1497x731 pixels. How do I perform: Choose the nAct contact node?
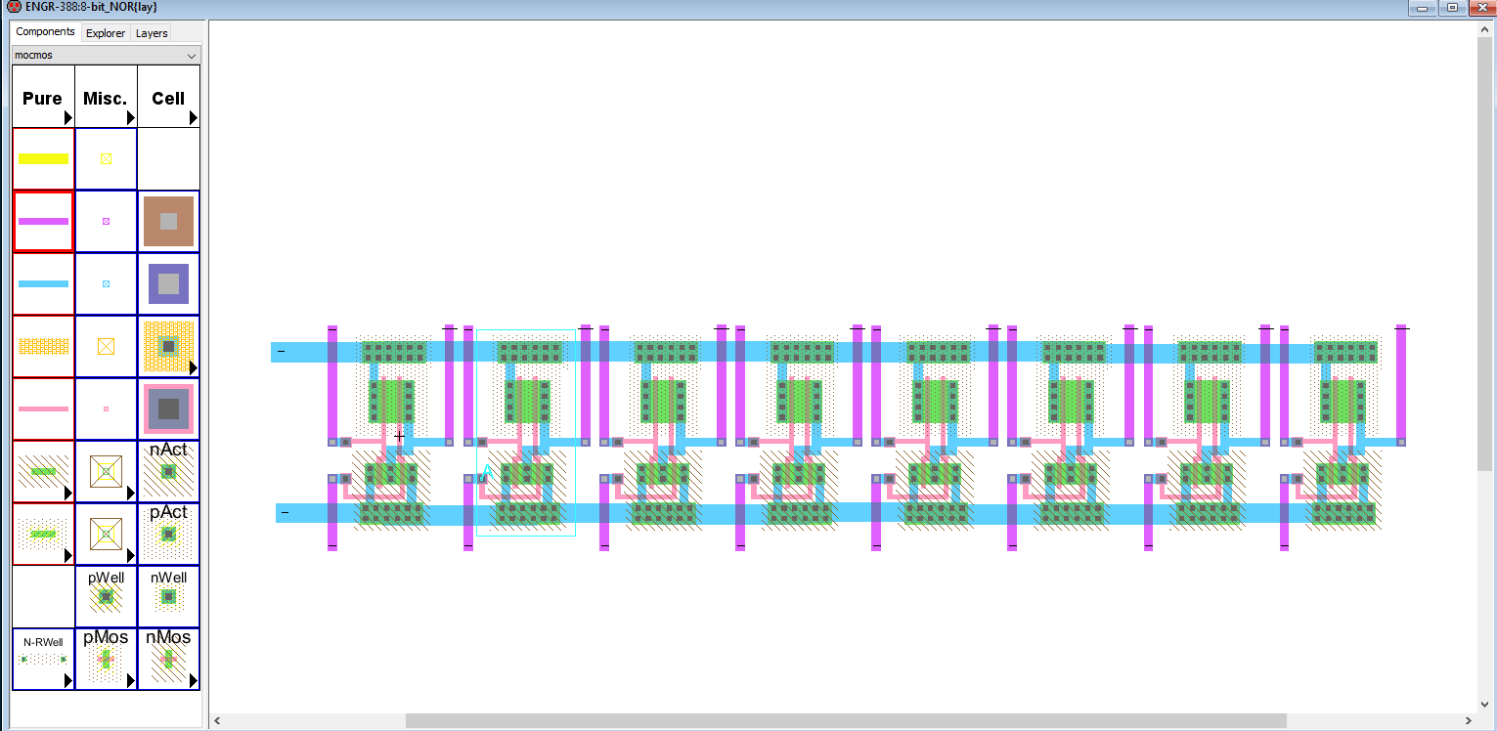[x=168, y=471]
